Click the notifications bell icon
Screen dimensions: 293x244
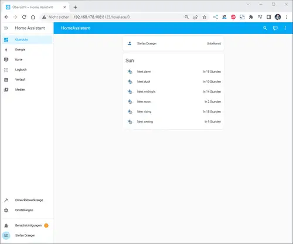tap(6, 226)
